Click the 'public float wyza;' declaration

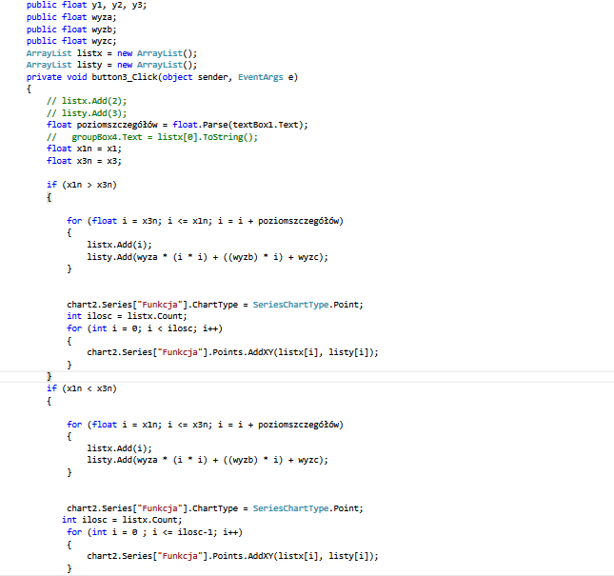(x=71, y=17)
